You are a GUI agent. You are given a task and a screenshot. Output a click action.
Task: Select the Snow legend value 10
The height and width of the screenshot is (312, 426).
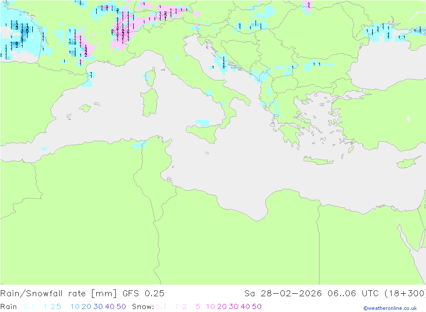(210, 306)
